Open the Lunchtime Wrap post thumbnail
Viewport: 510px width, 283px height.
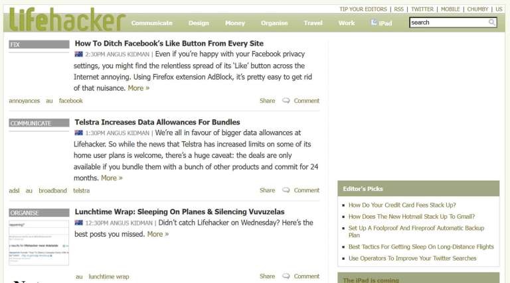(39, 243)
